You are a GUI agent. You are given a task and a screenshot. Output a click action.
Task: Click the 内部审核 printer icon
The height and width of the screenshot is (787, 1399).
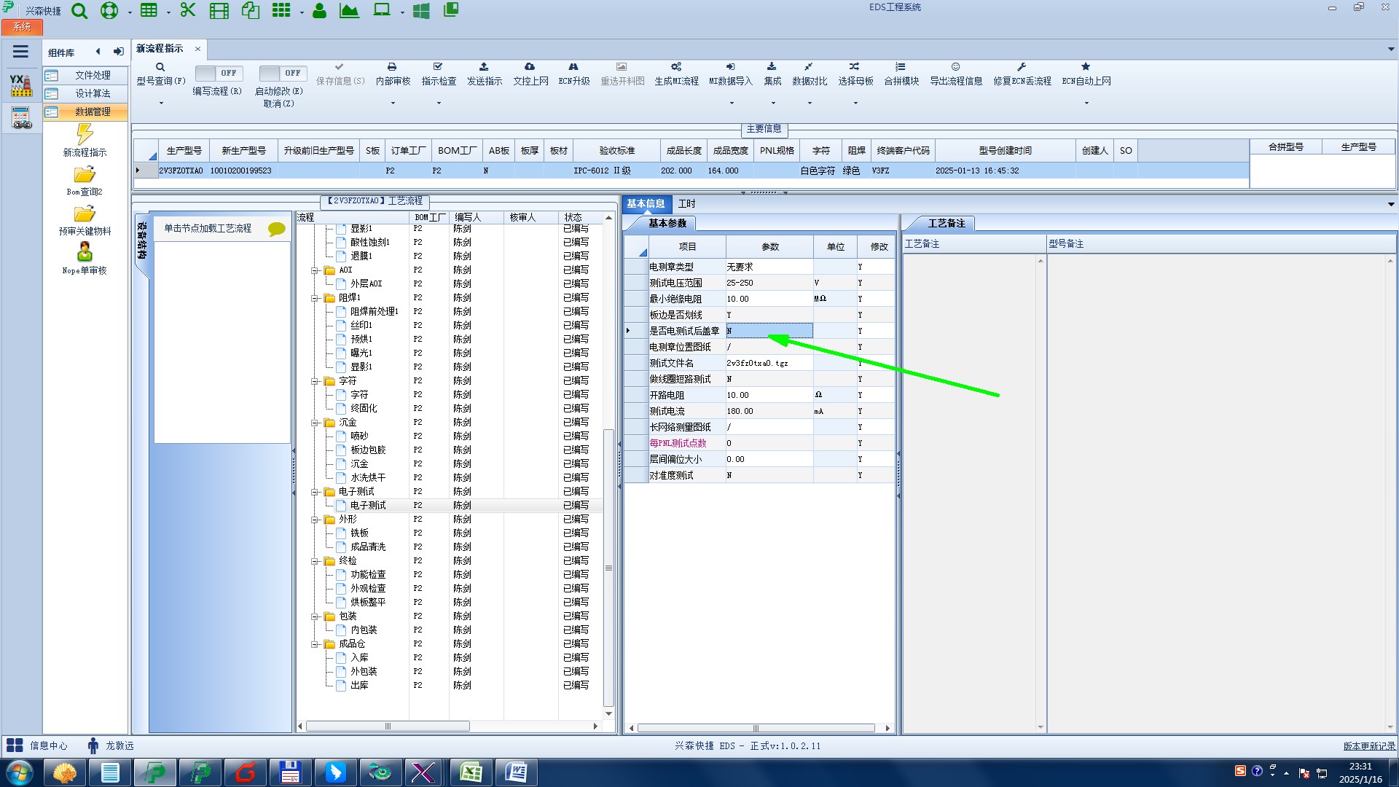pyautogui.click(x=392, y=67)
